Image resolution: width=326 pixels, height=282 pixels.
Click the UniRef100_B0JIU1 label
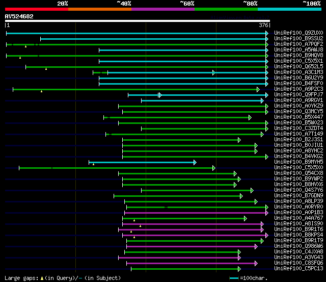click(298, 145)
